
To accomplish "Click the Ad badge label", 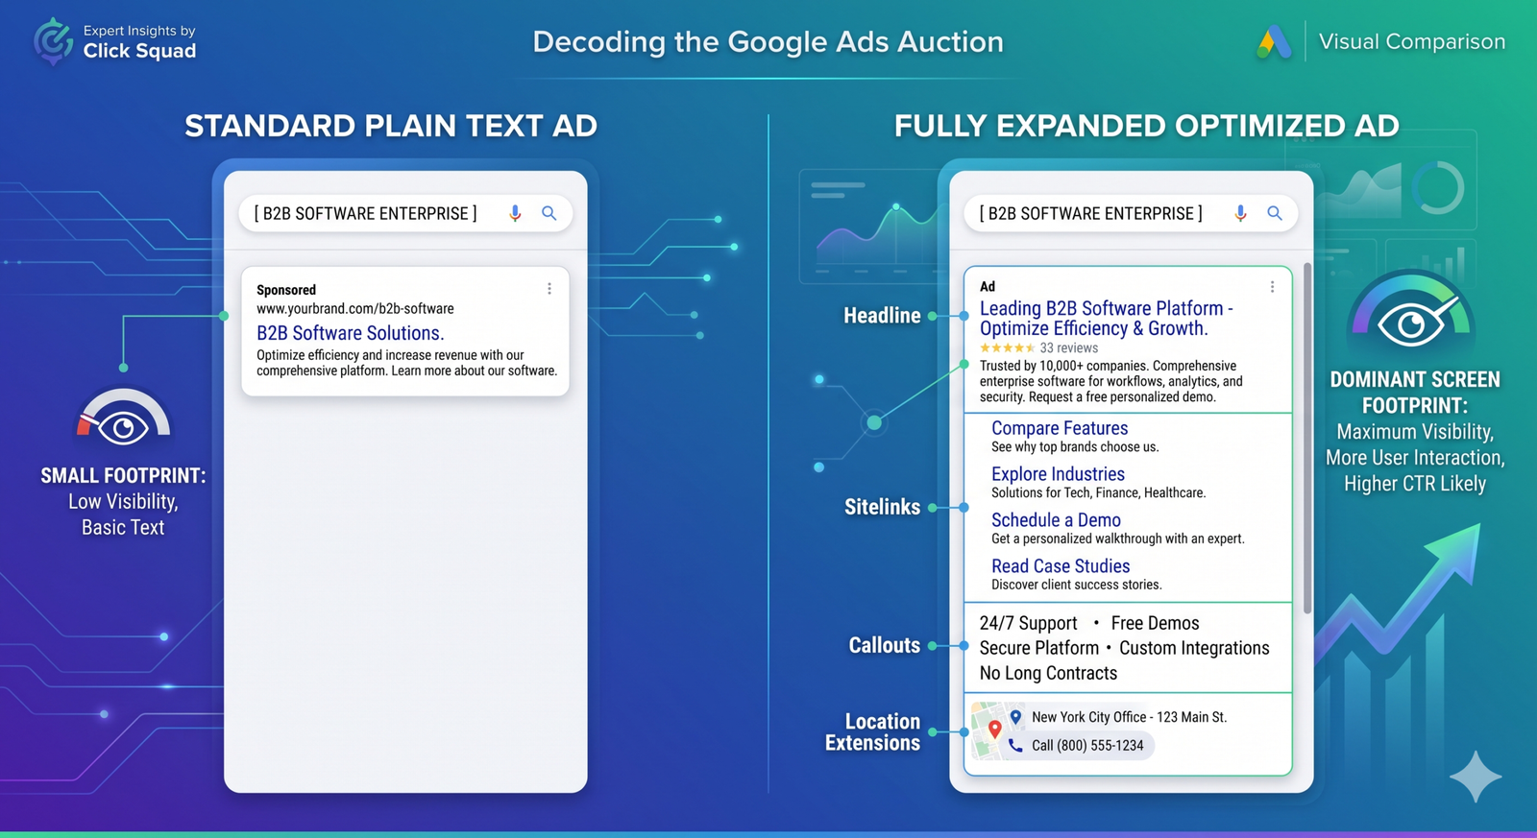I will click(x=988, y=287).
